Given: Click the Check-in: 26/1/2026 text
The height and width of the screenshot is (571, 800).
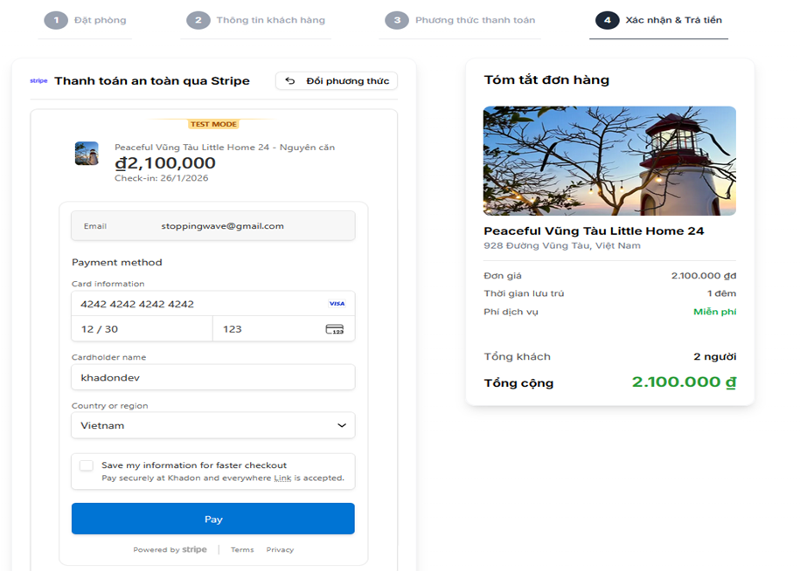Looking at the screenshot, I should 161,178.
